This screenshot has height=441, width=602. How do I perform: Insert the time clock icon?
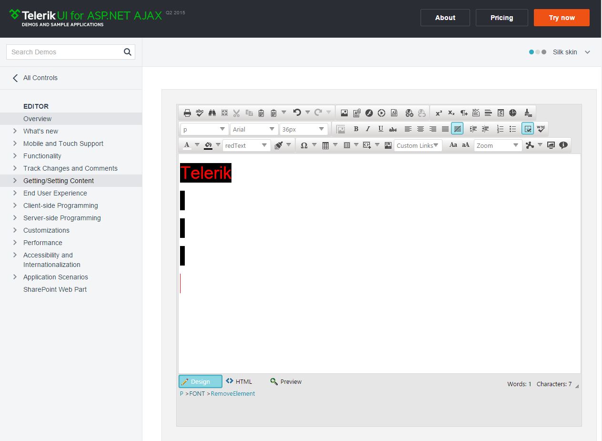[x=513, y=113]
